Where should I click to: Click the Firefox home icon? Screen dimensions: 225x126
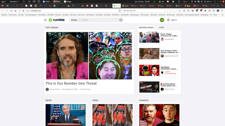pyautogui.click(x=15, y=10)
